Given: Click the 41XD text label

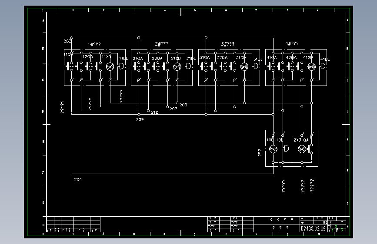Looking at the screenshot, I should (308, 58).
